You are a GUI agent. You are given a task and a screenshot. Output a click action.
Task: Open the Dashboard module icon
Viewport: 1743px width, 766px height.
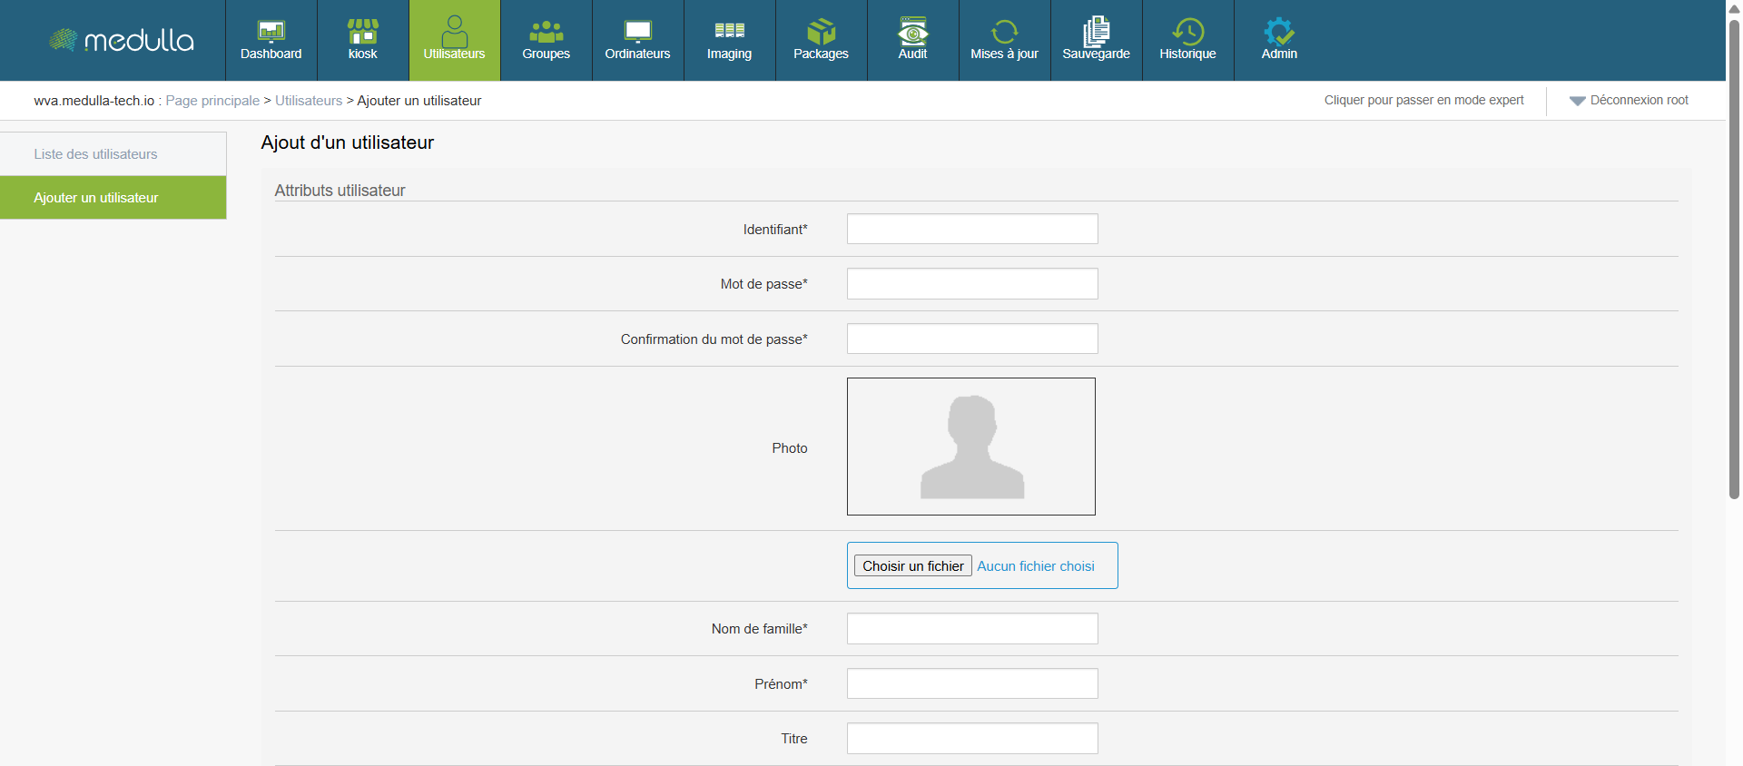(271, 32)
